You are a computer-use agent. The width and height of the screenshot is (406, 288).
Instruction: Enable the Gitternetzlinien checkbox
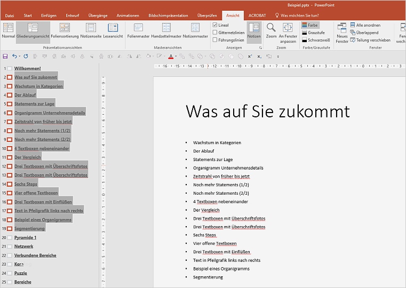click(x=215, y=33)
